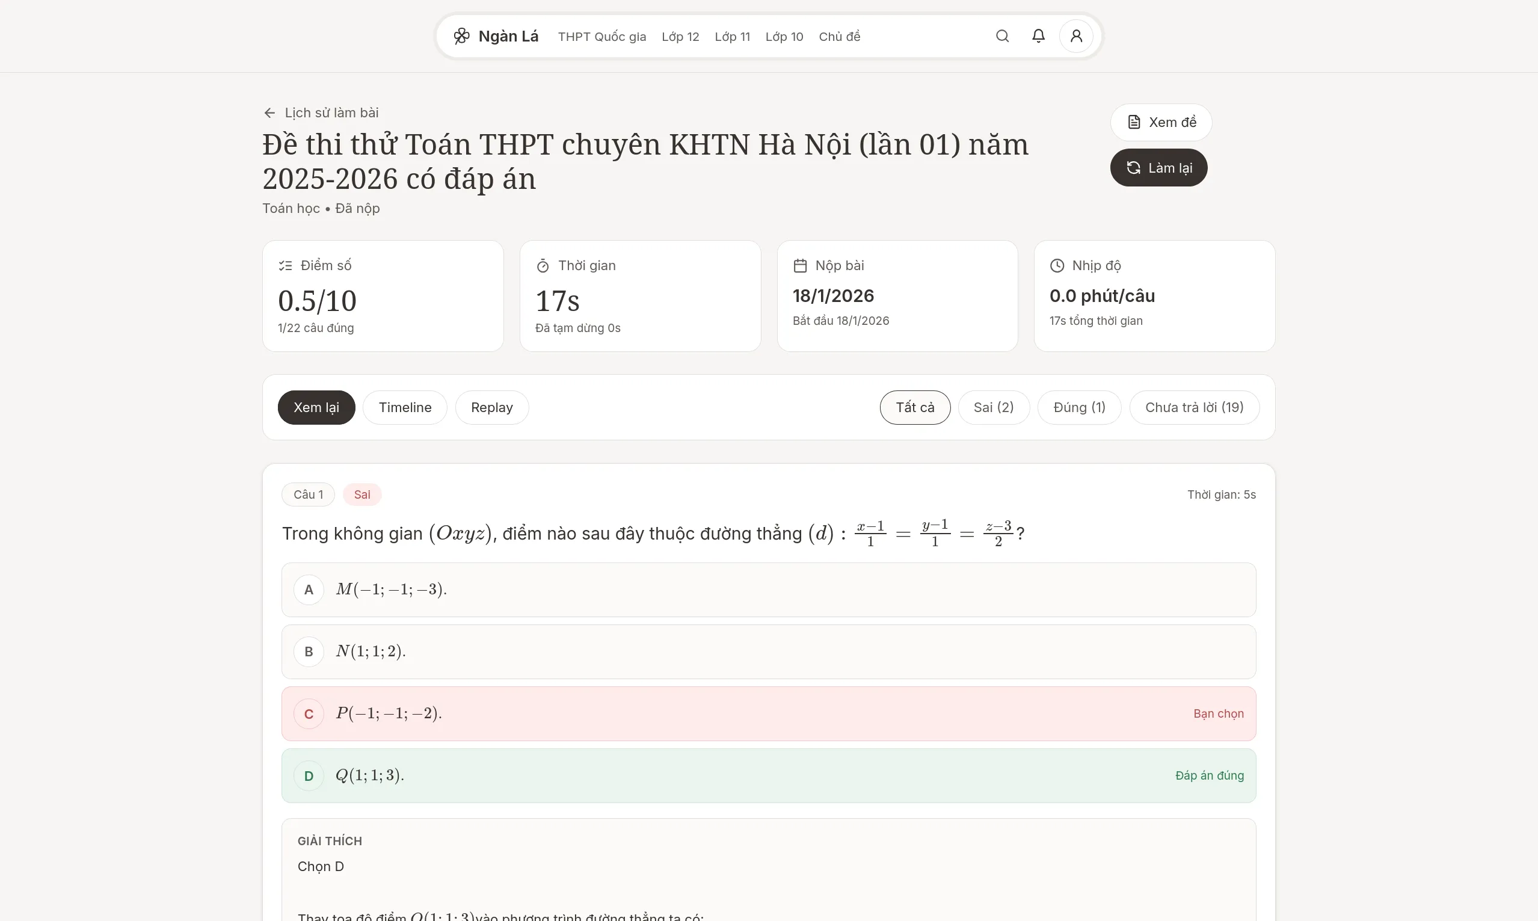1538x921 pixels.
Task: Select the Tất cả filter chip
Action: pos(914,407)
